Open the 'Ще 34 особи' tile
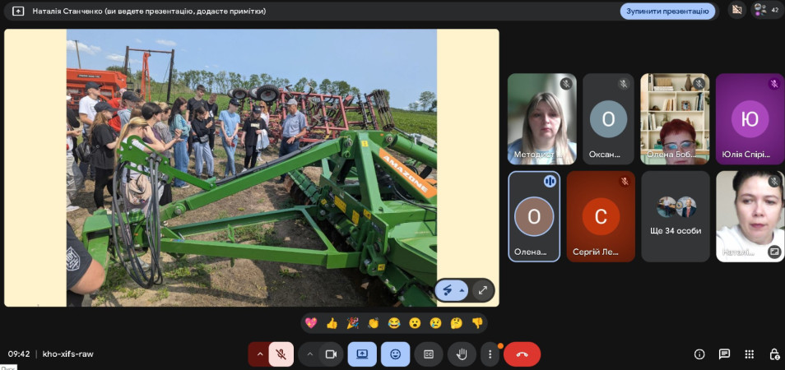 (x=675, y=216)
